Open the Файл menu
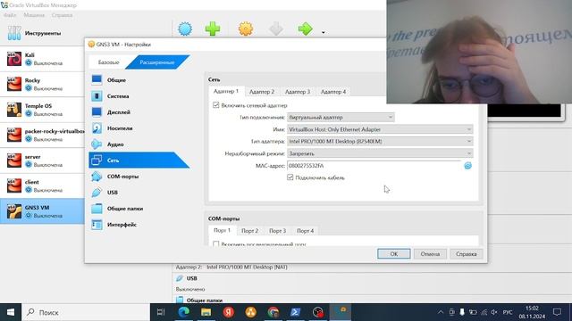Image resolution: width=572 pixels, height=321 pixels. [10, 15]
